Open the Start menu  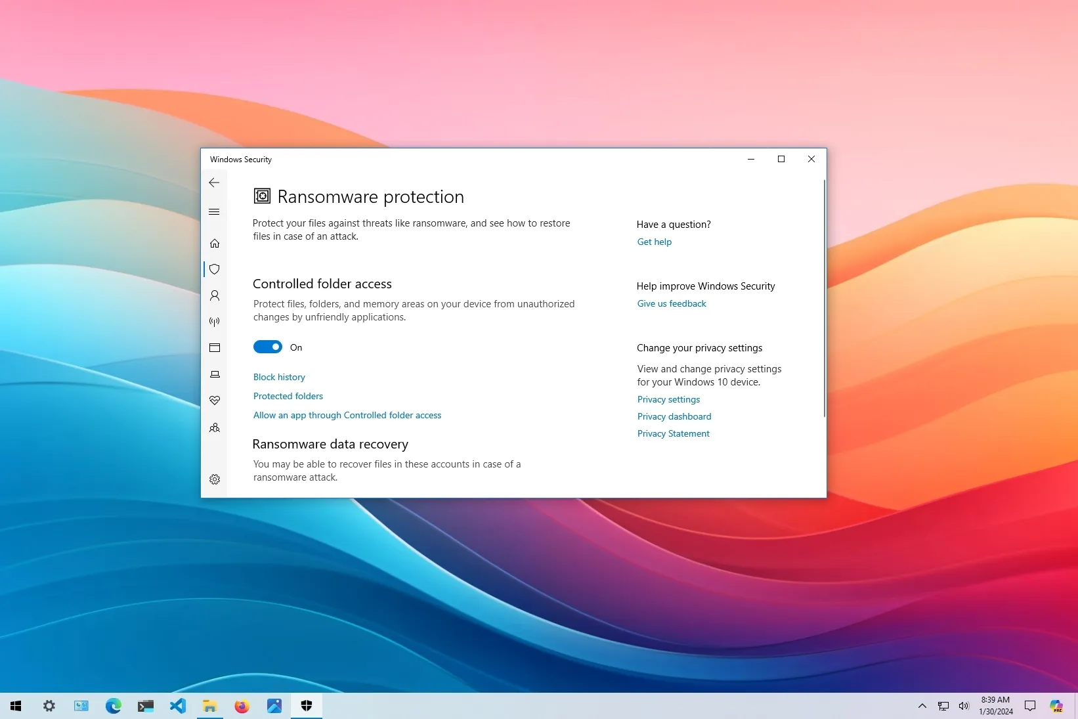tap(16, 706)
